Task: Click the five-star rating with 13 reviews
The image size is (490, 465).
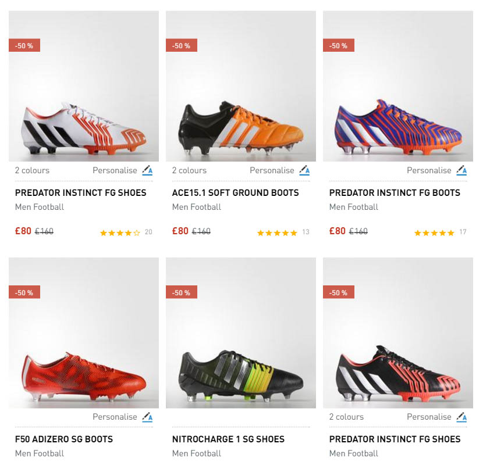Action: coord(277,233)
